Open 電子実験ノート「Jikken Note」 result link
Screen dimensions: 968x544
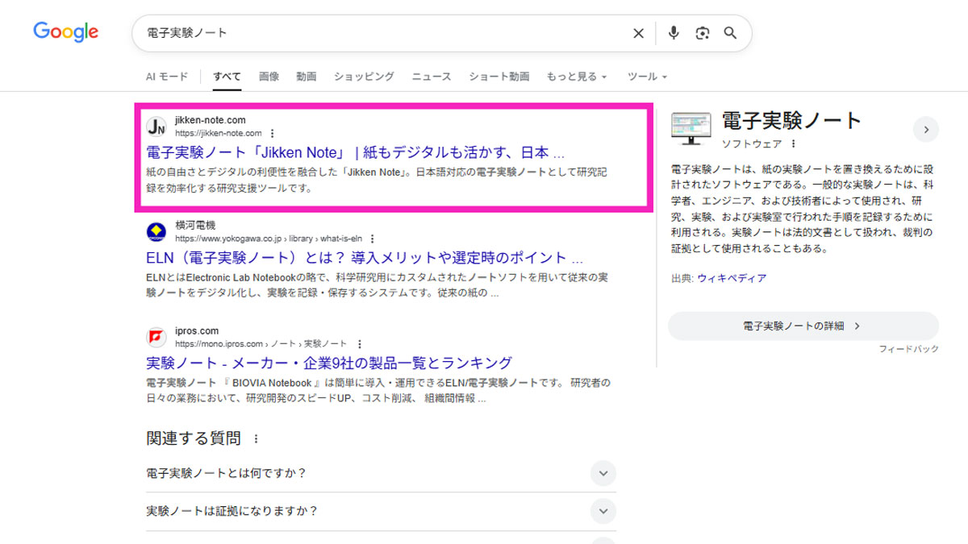tap(355, 152)
